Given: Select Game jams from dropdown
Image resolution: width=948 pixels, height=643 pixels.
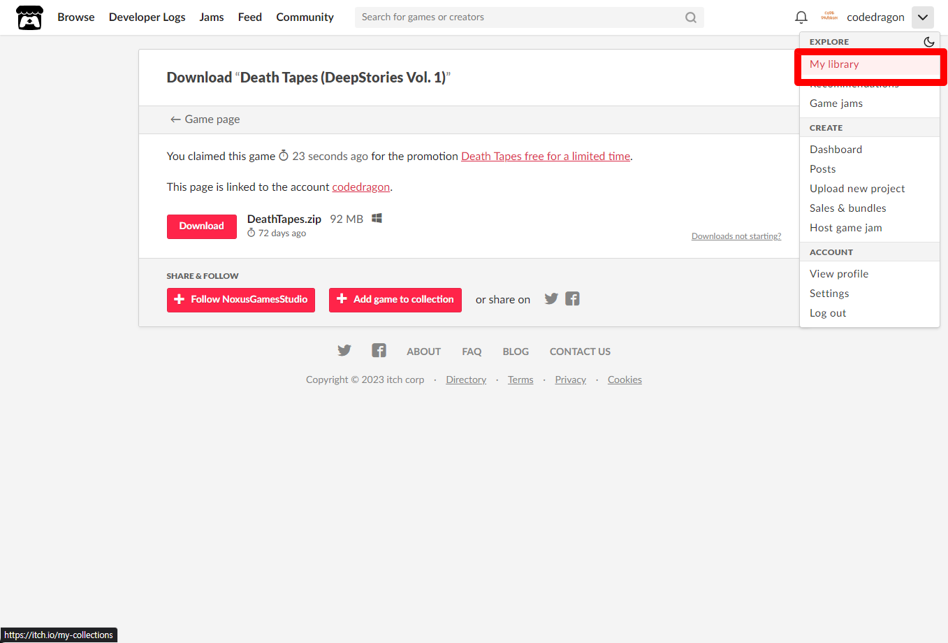Looking at the screenshot, I should [870, 103].
